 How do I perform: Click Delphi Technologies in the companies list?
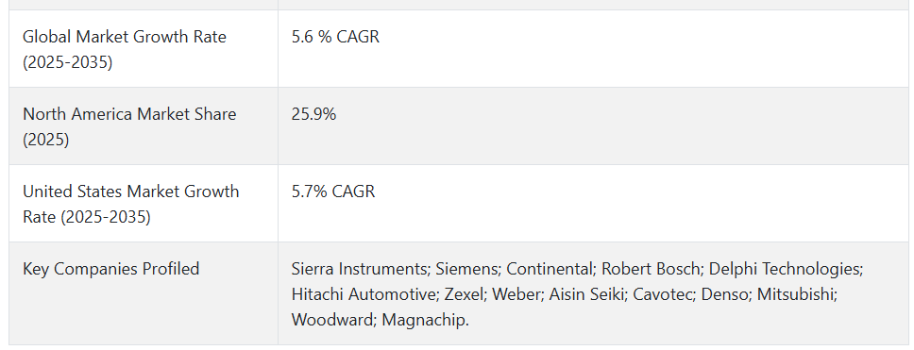(x=784, y=269)
